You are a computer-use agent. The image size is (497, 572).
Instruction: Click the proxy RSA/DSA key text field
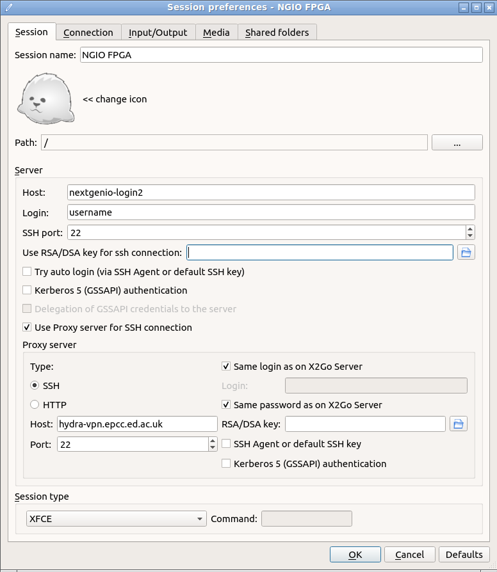click(365, 424)
